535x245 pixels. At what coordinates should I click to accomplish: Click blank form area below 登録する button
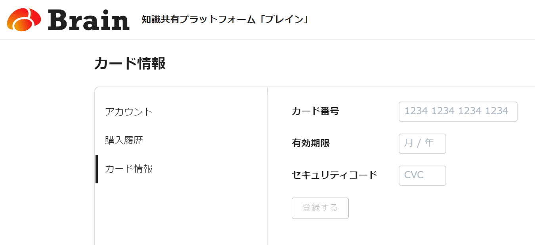tap(396, 233)
